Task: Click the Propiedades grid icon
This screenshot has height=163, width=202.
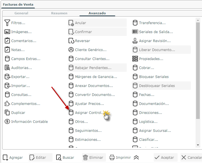Action: (135, 59)
